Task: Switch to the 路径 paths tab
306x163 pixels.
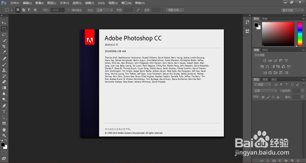Action: pos(274,79)
